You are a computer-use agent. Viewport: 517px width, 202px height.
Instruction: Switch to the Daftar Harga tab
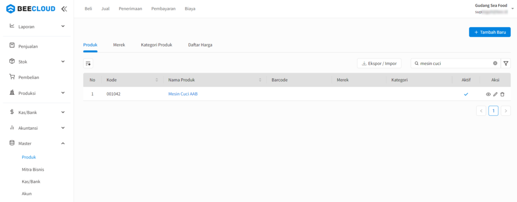pos(200,45)
